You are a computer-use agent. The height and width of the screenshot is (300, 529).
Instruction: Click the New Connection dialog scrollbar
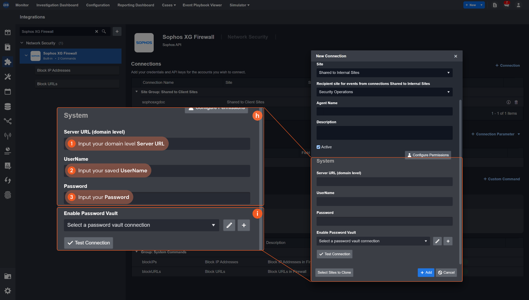[x=460, y=182]
